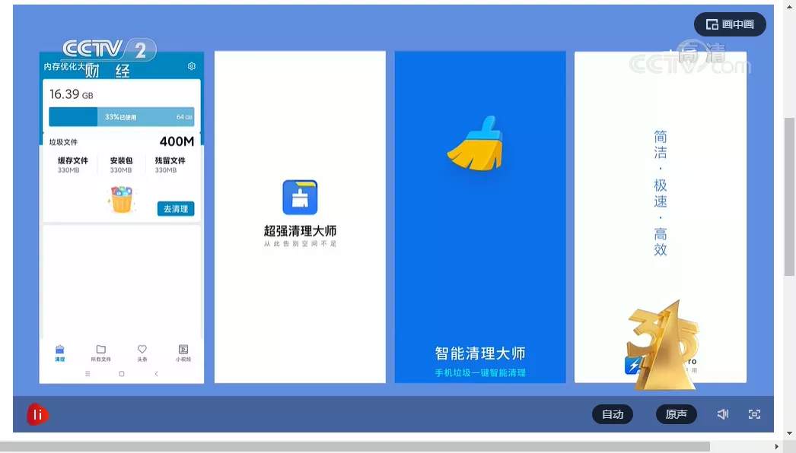
Task: Click the 安装包 330MB entry
Action: (121, 165)
